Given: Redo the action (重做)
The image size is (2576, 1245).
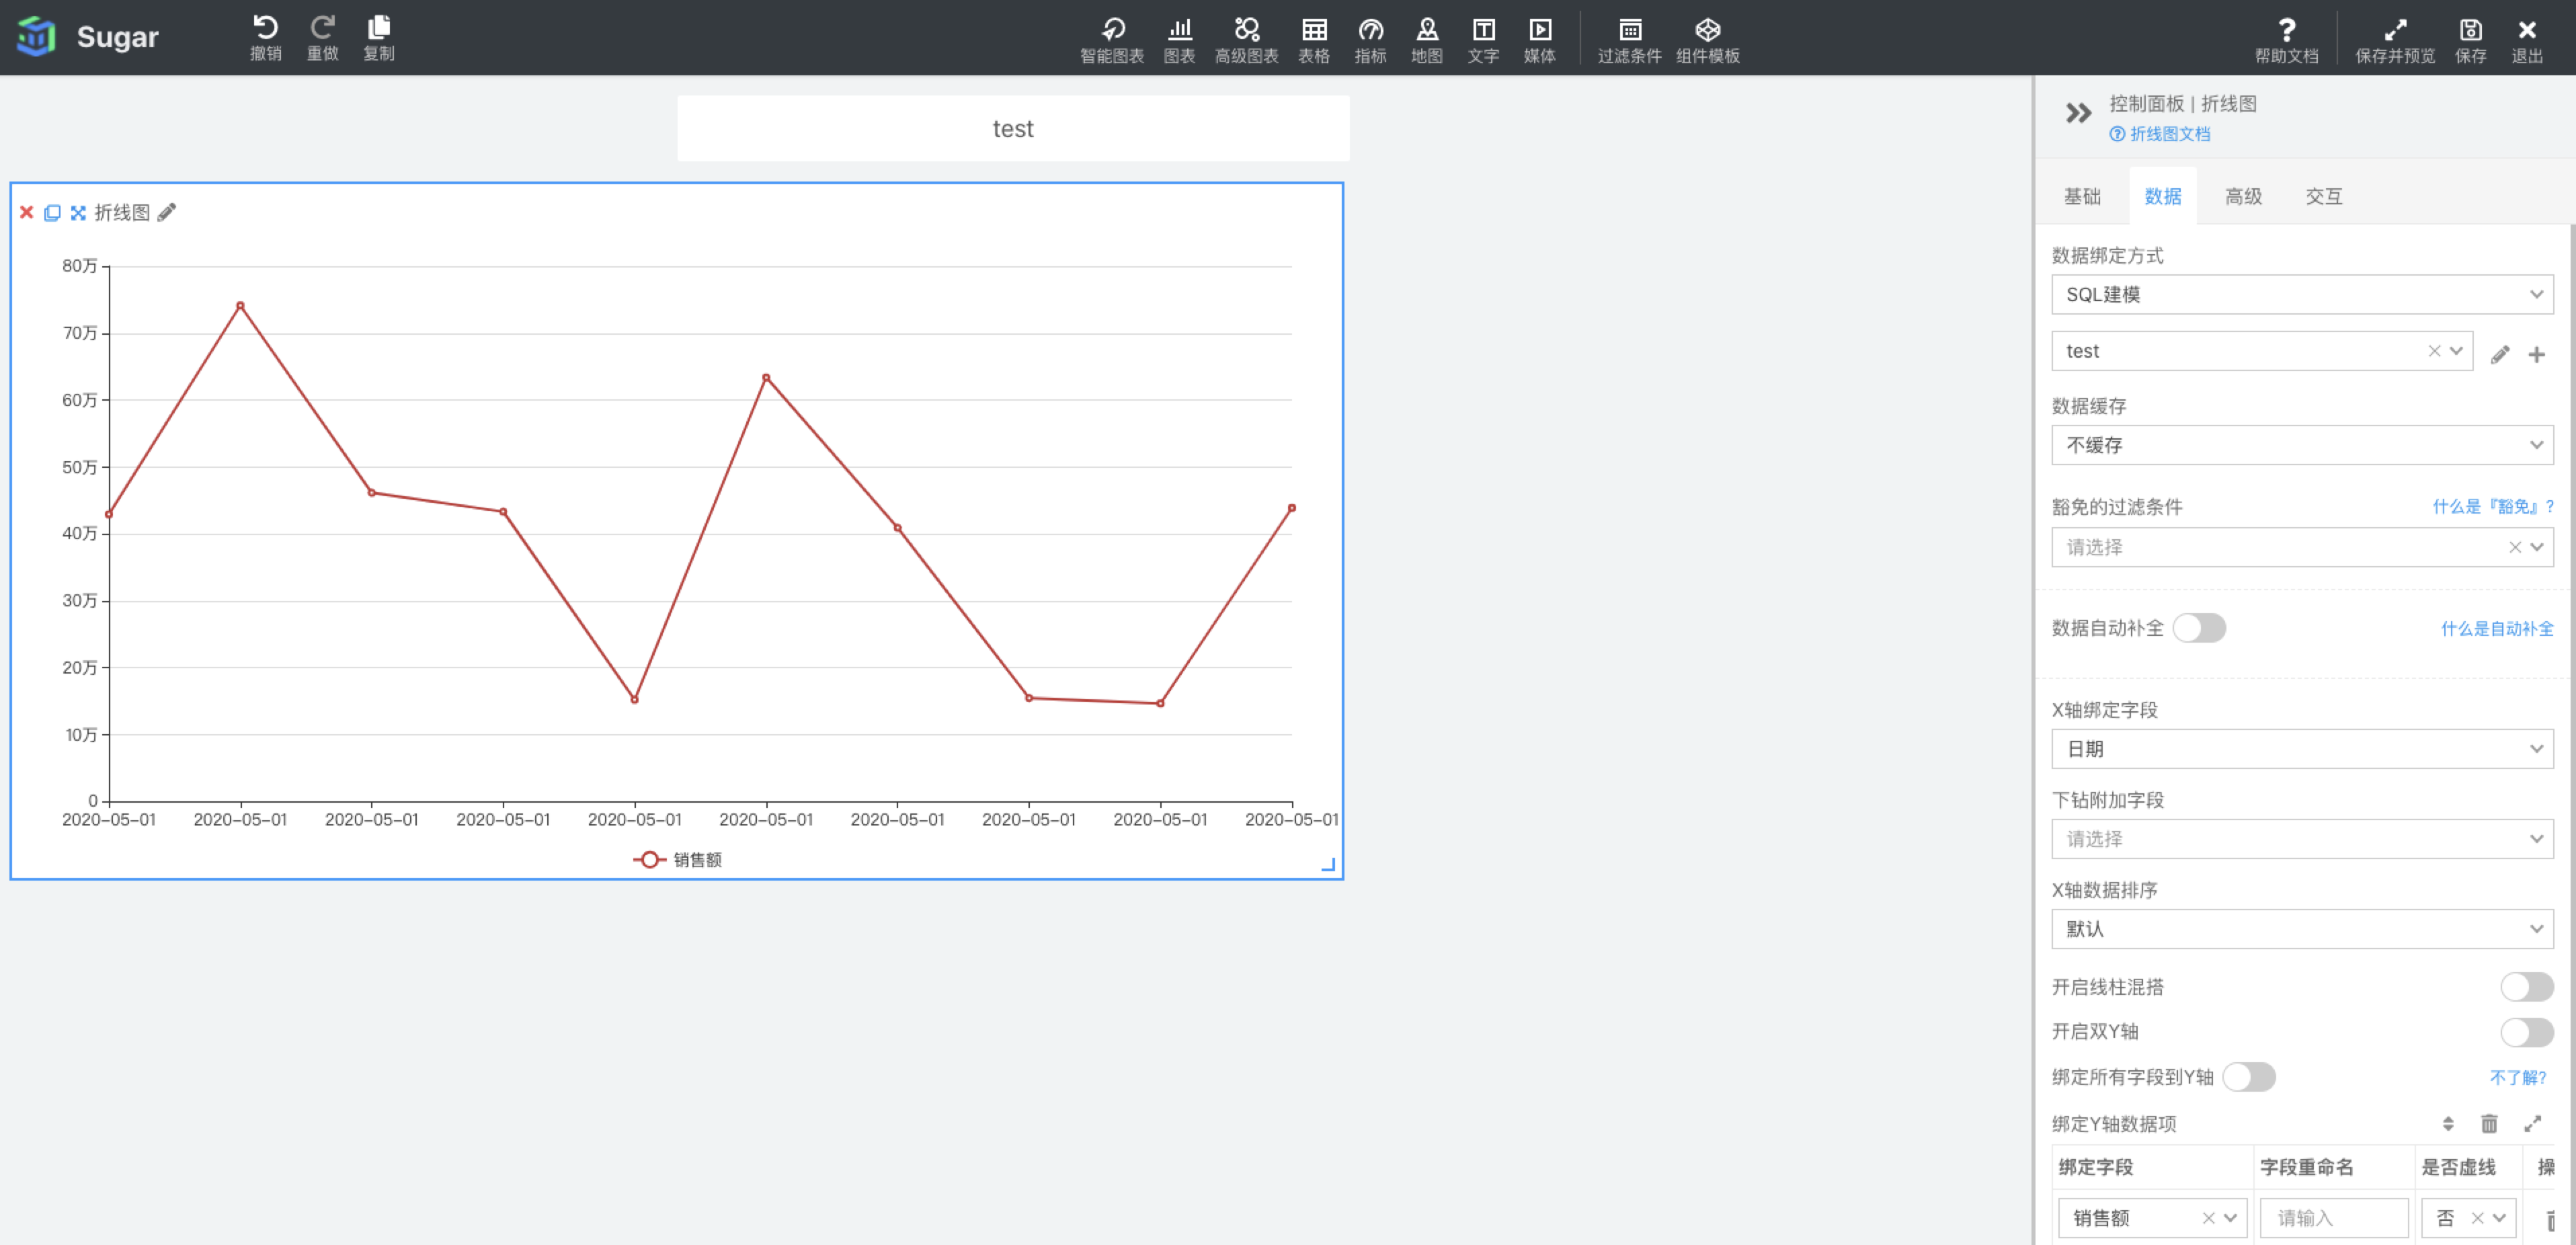Looking at the screenshot, I should coord(322,38).
